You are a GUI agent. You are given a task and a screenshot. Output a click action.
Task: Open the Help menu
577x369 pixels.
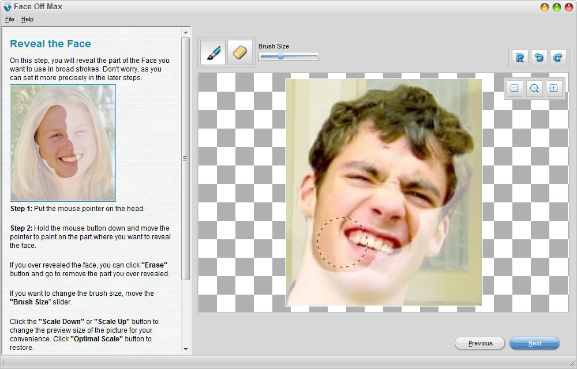(x=27, y=19)
